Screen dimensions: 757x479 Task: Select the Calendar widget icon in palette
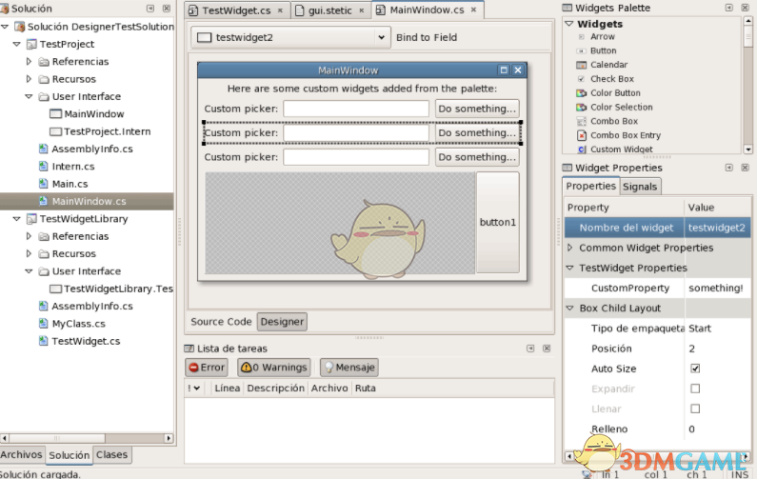[581, 65]
